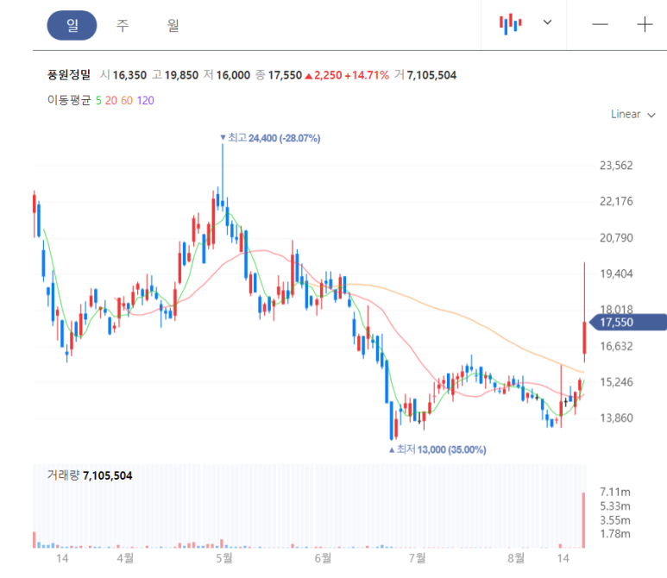Open the chart type dropdown arrow
The image size is (667, 578).
pos(547,22)
